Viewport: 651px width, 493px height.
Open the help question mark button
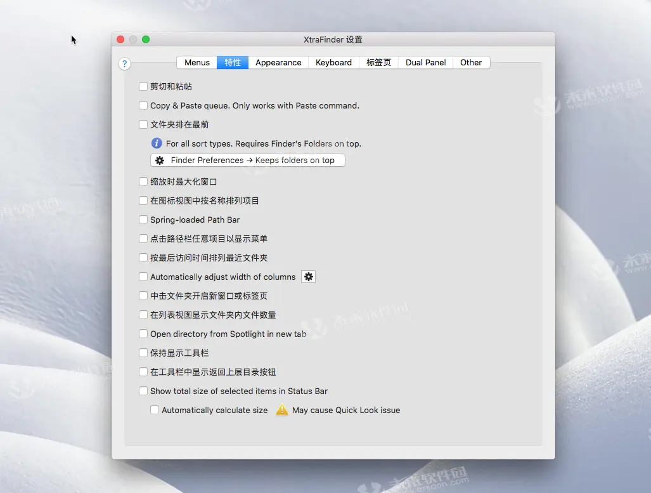(x=124, y=63)
